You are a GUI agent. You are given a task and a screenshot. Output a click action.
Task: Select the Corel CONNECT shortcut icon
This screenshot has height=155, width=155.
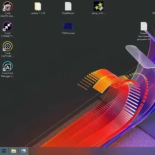click(x=7, y=26)
